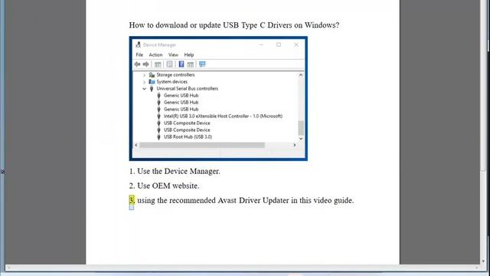Image resolution: width=490 pixels, height=276 pixels.
Task: Collapse the Universal Serial Bus controllers node
Action: 144,89
